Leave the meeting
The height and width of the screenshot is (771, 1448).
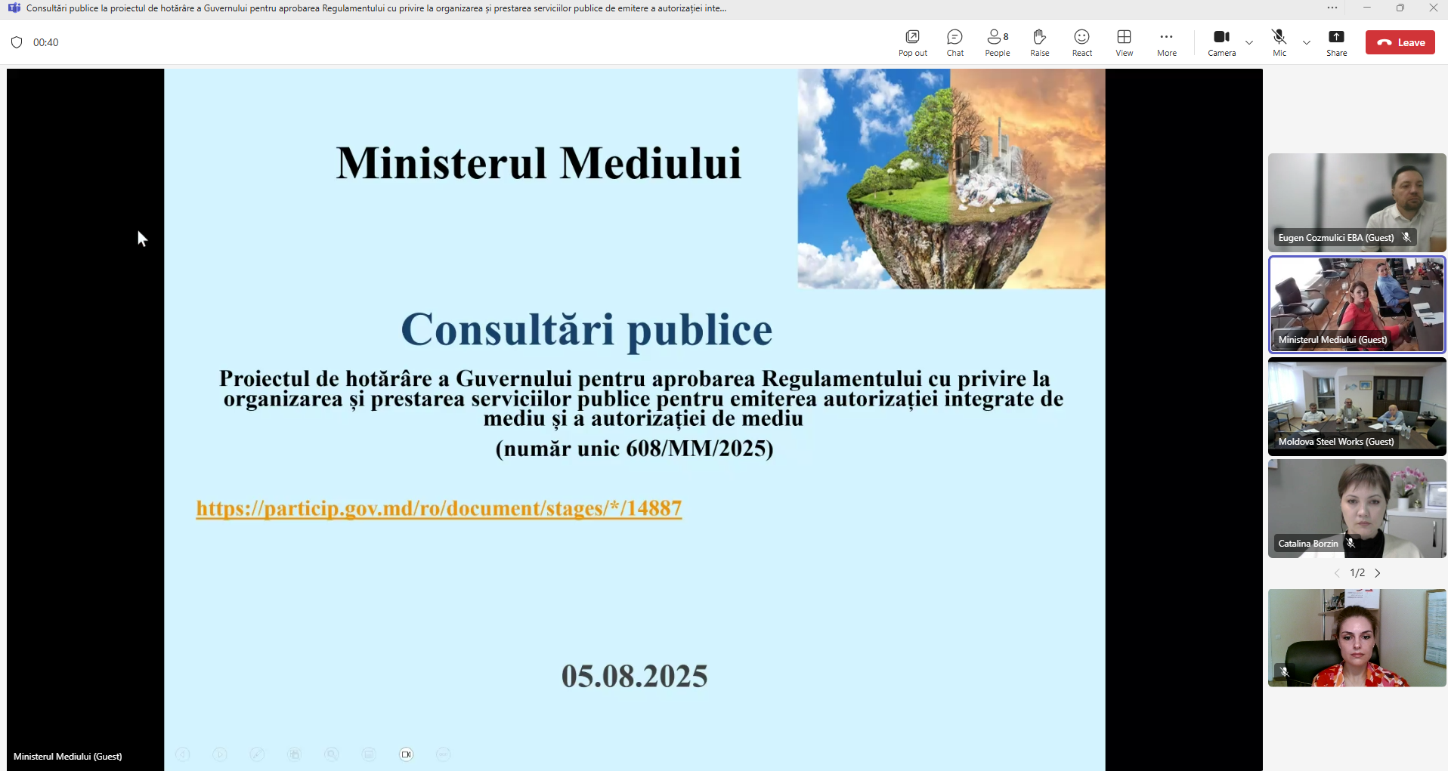click(x=1400, y=42)
